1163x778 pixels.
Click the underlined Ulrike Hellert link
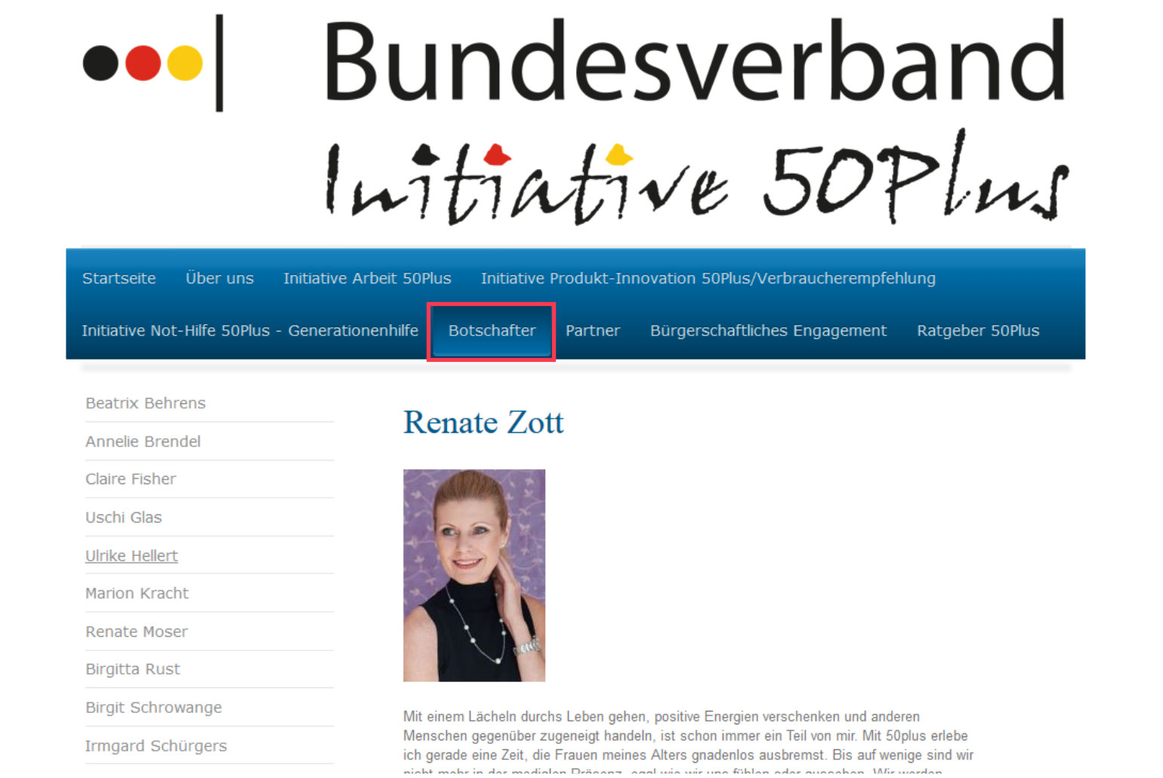coord(131,556)
